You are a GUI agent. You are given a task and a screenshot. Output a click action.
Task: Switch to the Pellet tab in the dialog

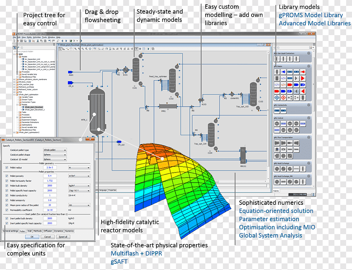[x=23, y=231]
